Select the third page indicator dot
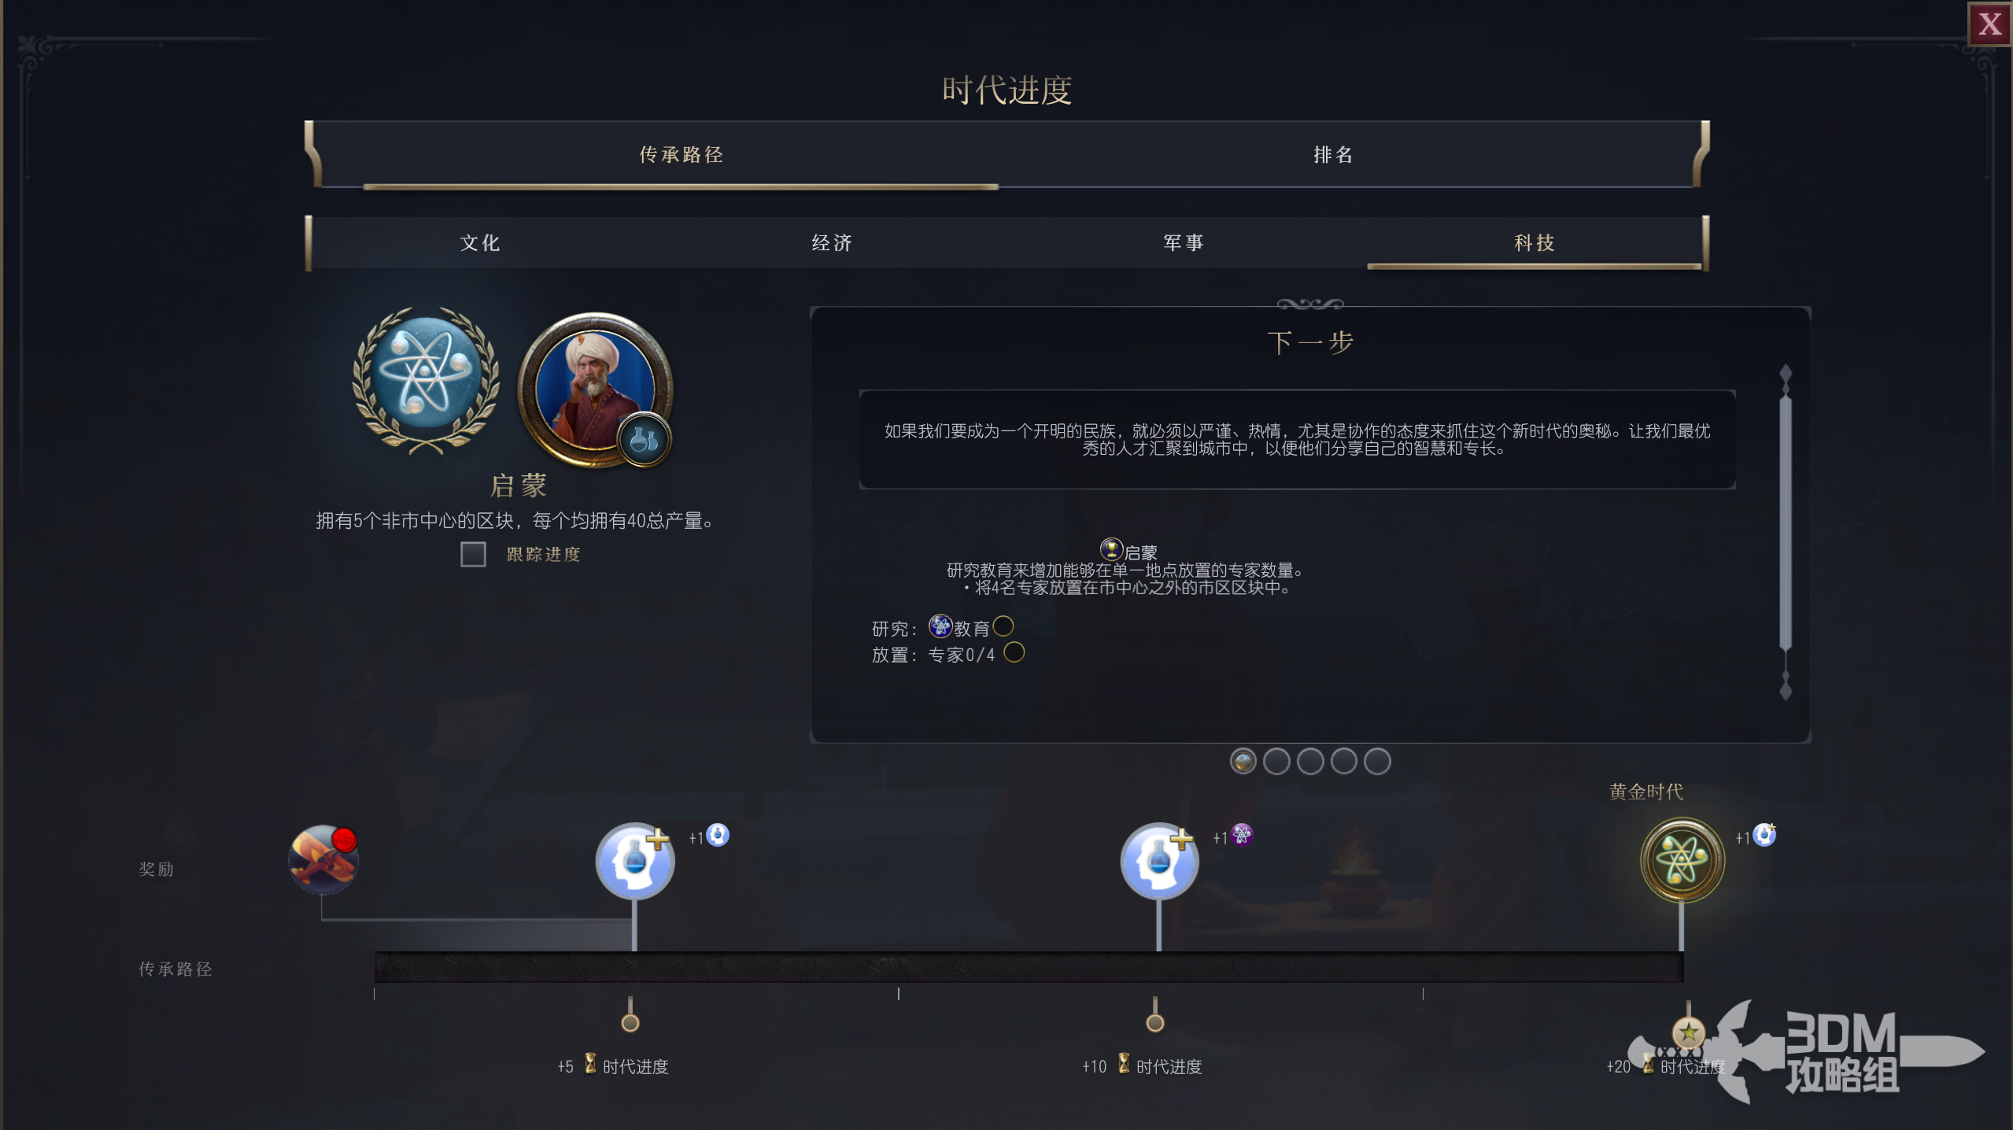The width and height of the screenshot is (2013, 1130). (1310, 761)
